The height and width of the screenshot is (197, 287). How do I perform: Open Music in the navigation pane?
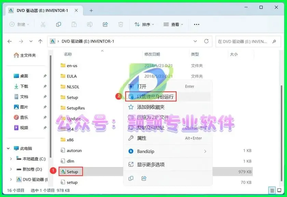(x=21, y=117)
